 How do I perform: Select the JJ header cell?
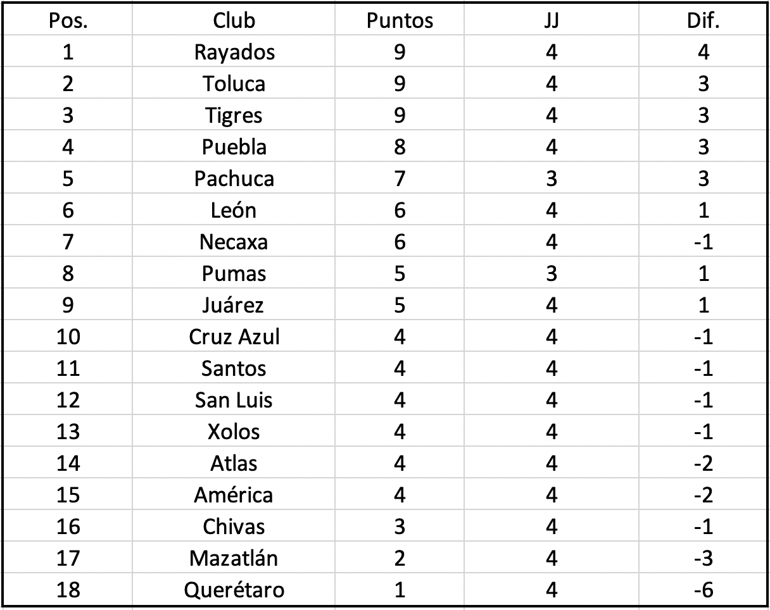(551, 20)
